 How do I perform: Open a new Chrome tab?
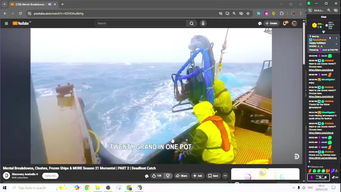[62, 4]
